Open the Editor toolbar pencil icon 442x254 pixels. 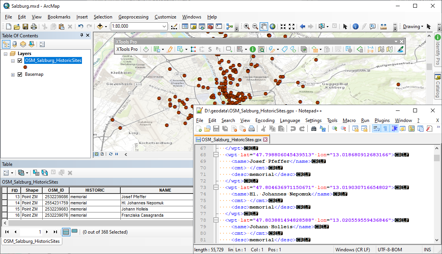point(174,27)
